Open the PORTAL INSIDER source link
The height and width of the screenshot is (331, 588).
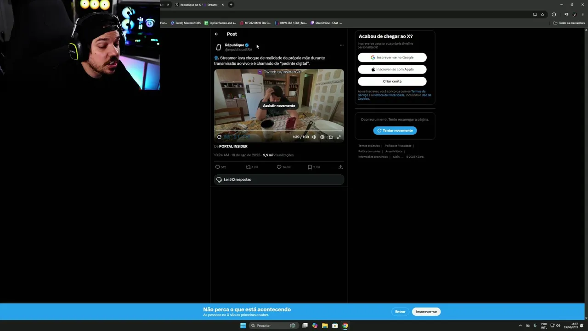(x=233, y=147)
